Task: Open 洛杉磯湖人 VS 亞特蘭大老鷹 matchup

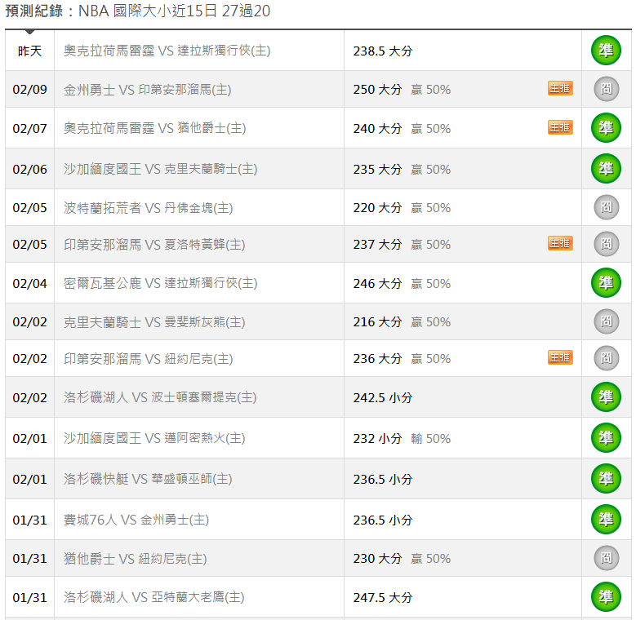Action: [x=153, y=597]
